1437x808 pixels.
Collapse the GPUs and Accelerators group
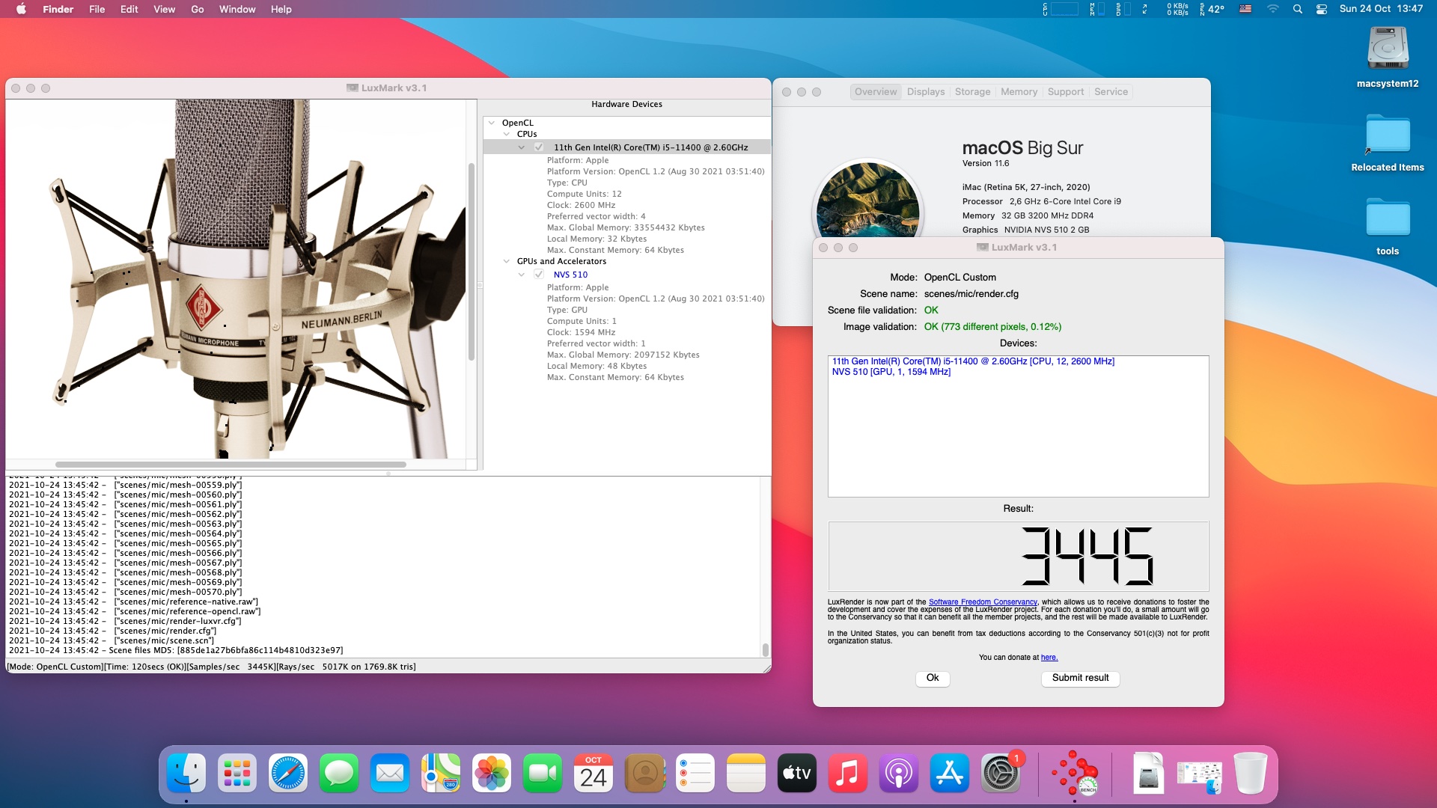(x=507, y=261)
